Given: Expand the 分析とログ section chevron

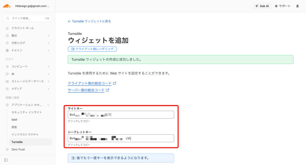Looking at the screenshot, I should (48, 43).
